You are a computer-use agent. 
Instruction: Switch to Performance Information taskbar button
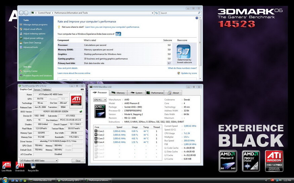click(97, 180)
